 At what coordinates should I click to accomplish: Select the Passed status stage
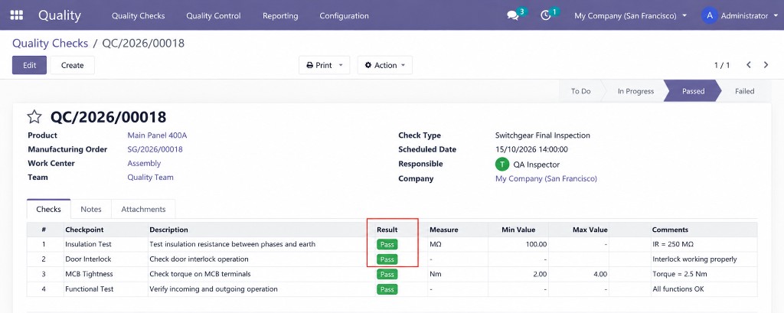693,91
